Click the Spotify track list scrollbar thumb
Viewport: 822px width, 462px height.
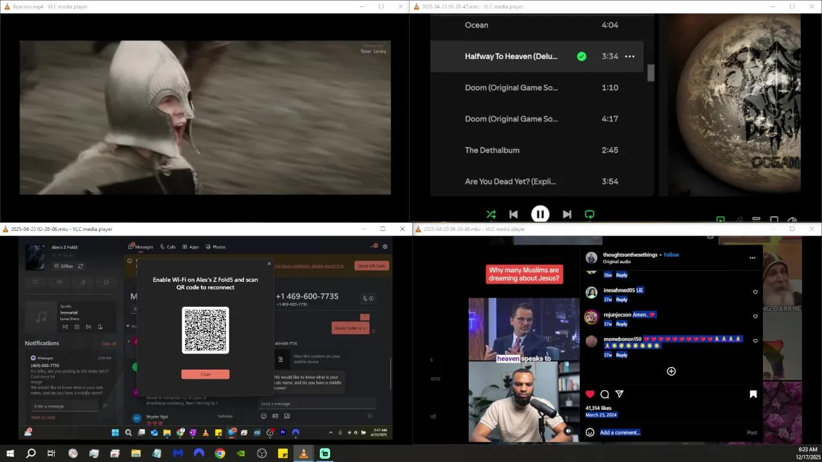pos(651,73)
